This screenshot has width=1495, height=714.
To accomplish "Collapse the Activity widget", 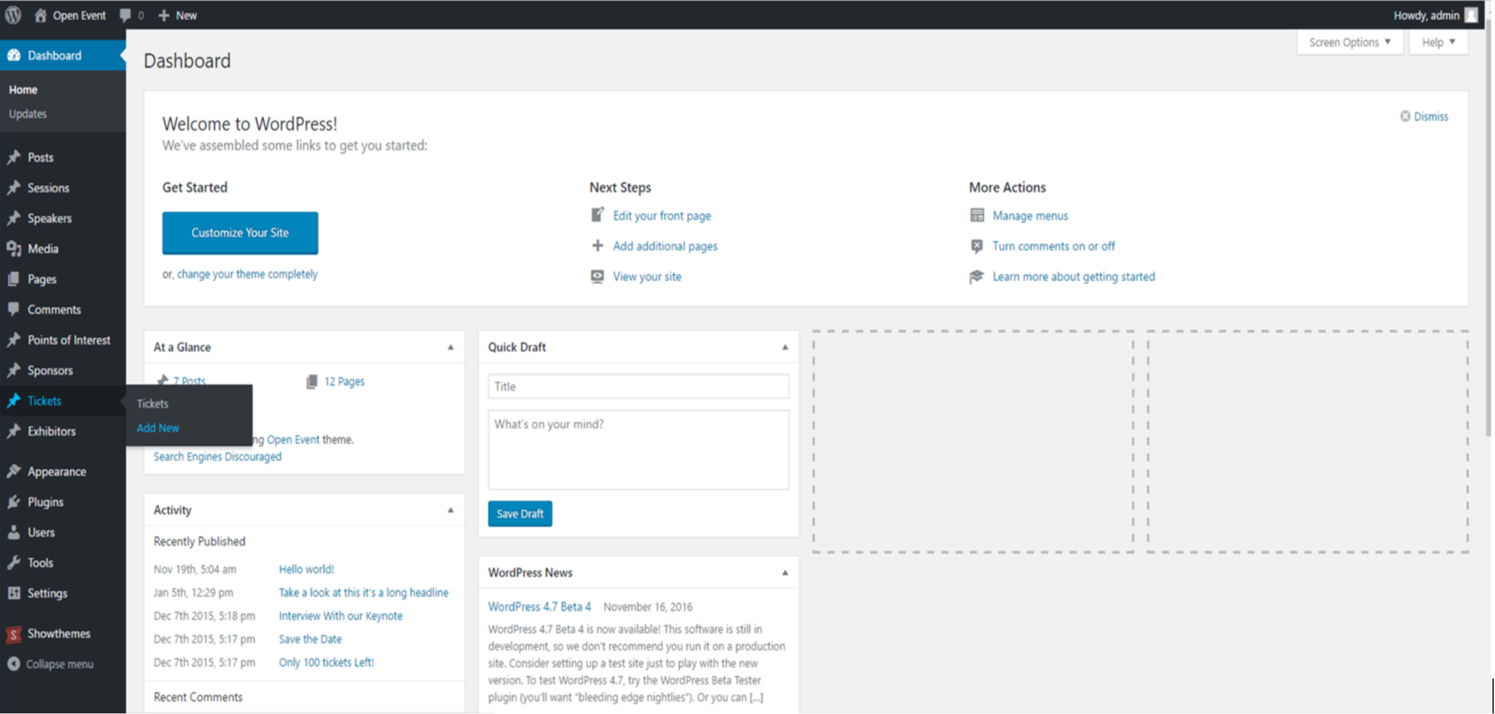I will point(450,510).
